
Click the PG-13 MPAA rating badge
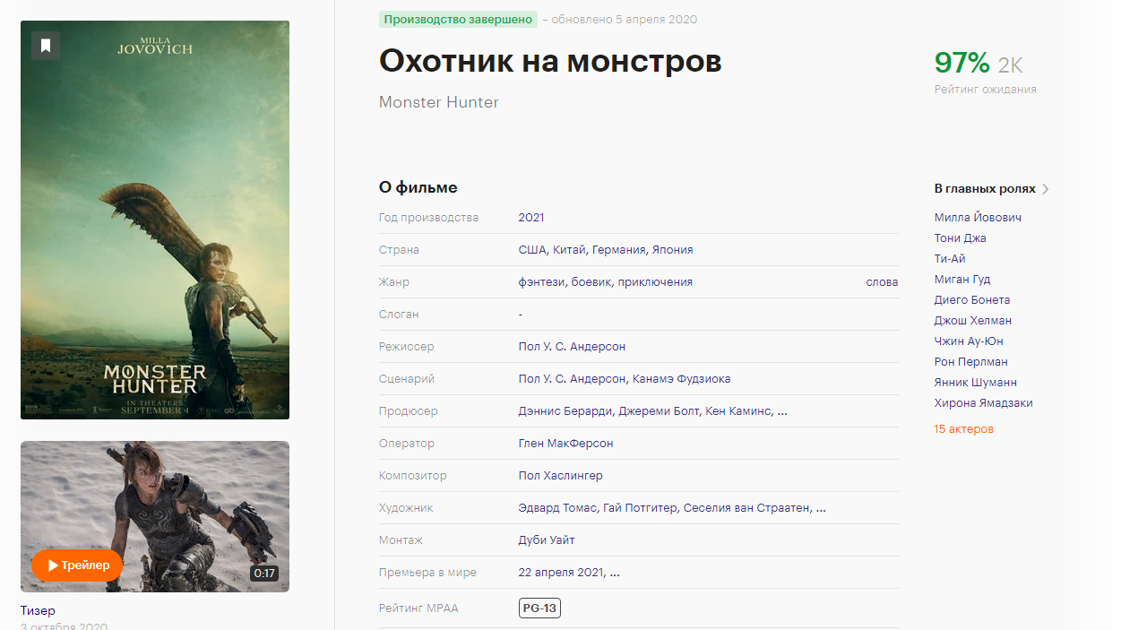(539, 608)
